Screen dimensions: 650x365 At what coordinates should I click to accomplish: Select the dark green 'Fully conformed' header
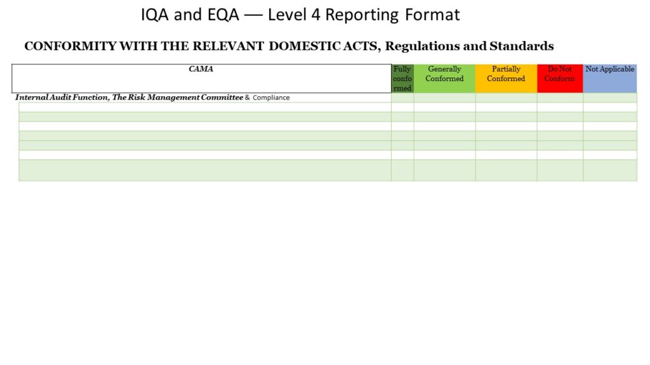pos(402,79)
